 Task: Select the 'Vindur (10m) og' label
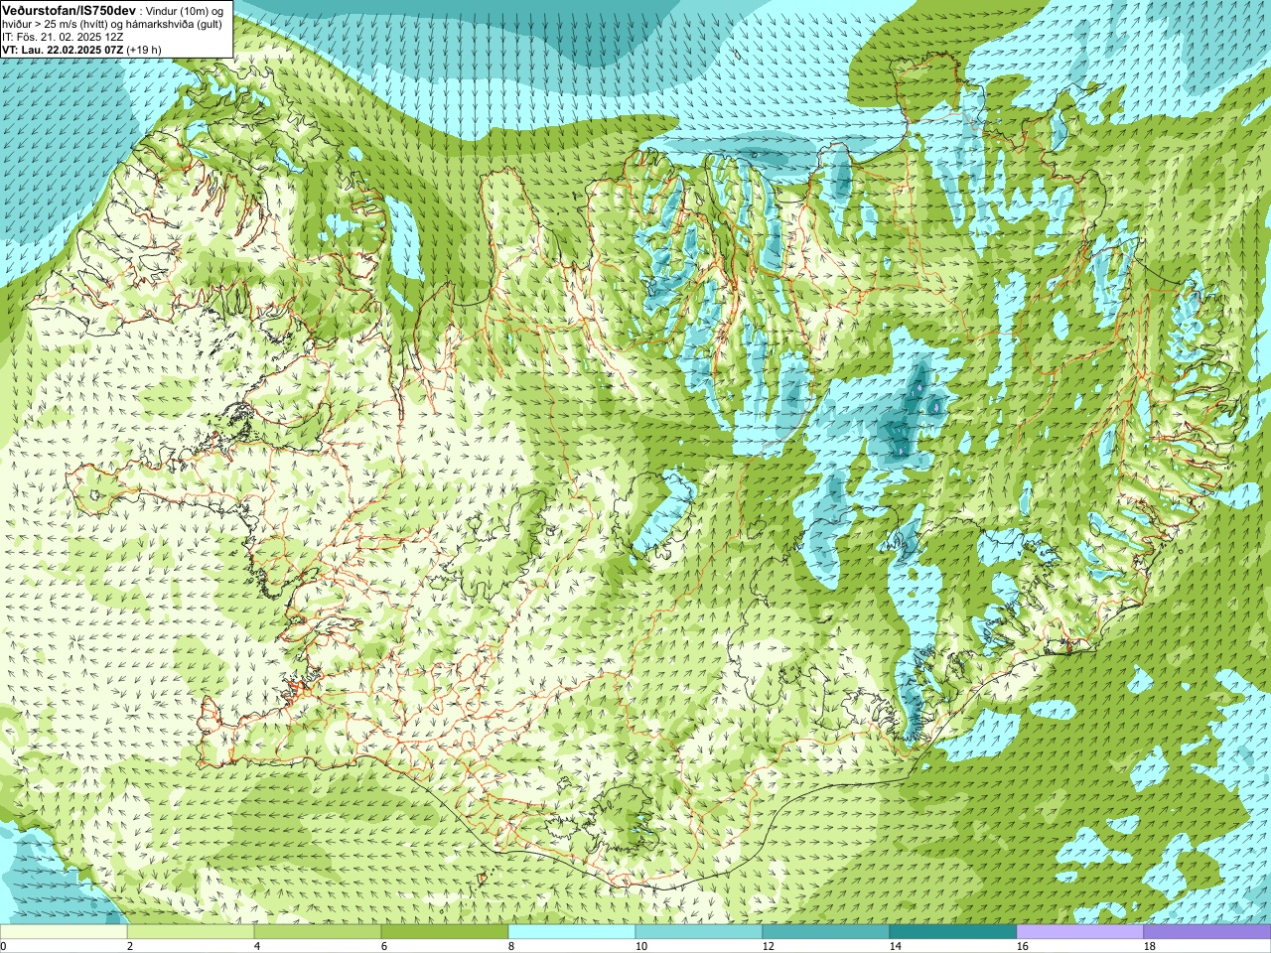tap(184, 10)
